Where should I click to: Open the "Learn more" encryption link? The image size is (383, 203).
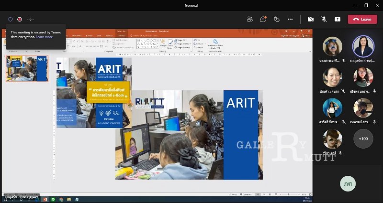[x=44, y=37]
